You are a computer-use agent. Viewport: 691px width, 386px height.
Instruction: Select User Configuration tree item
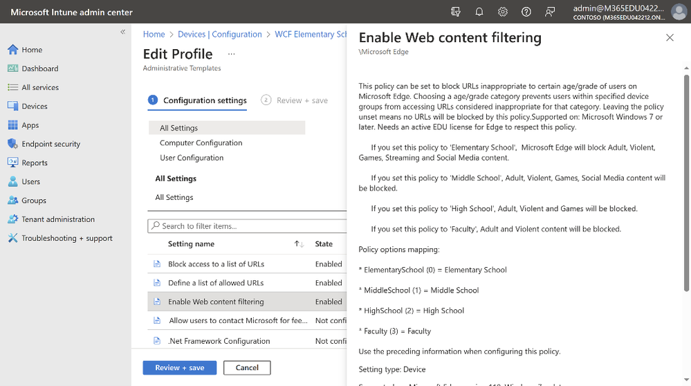pos(192,158)
